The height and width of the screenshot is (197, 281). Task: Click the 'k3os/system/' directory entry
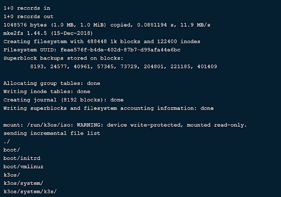click(x=23, y=183)
